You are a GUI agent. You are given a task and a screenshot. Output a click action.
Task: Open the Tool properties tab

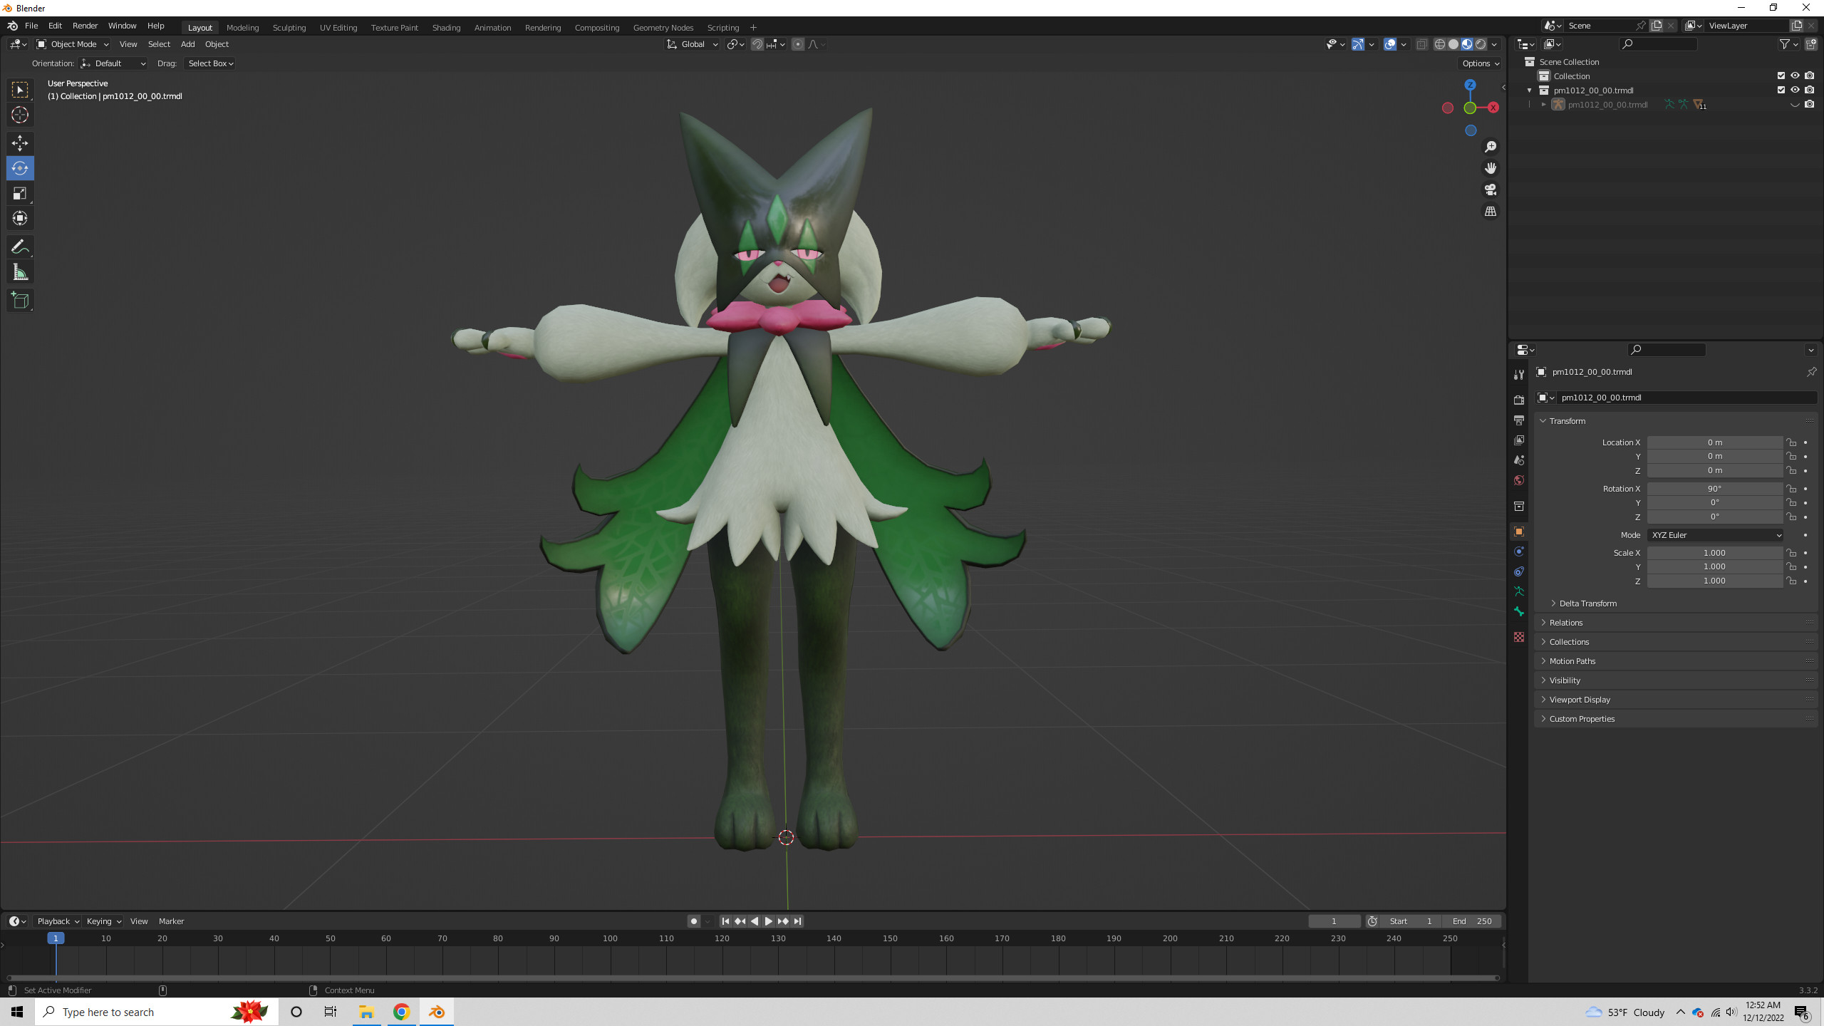pyautogui.click(x=1518, y=374)
